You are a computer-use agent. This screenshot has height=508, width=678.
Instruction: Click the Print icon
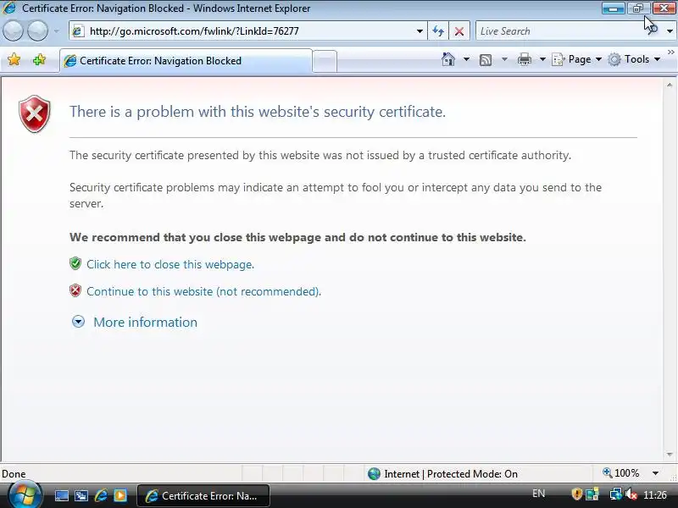[x=524, y=59]
